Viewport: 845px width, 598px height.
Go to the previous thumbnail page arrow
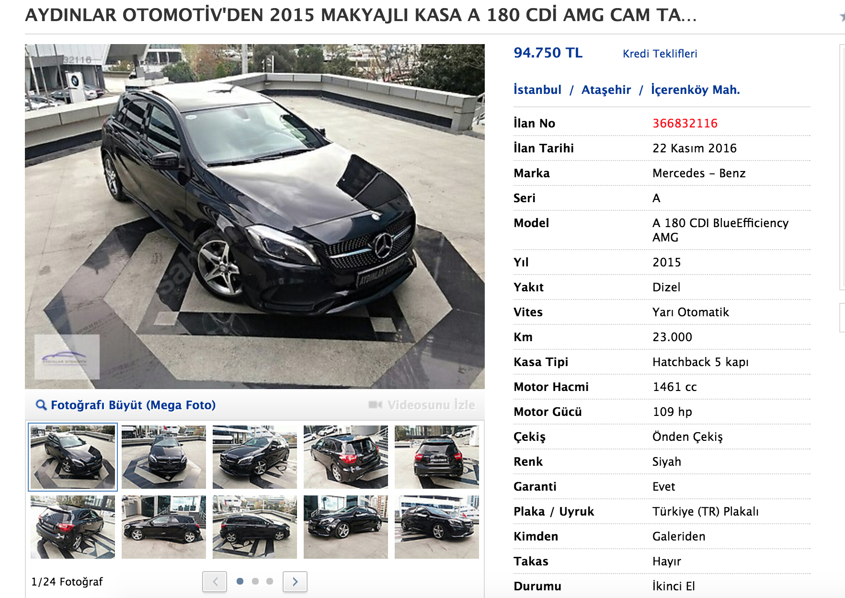(215, 582)
